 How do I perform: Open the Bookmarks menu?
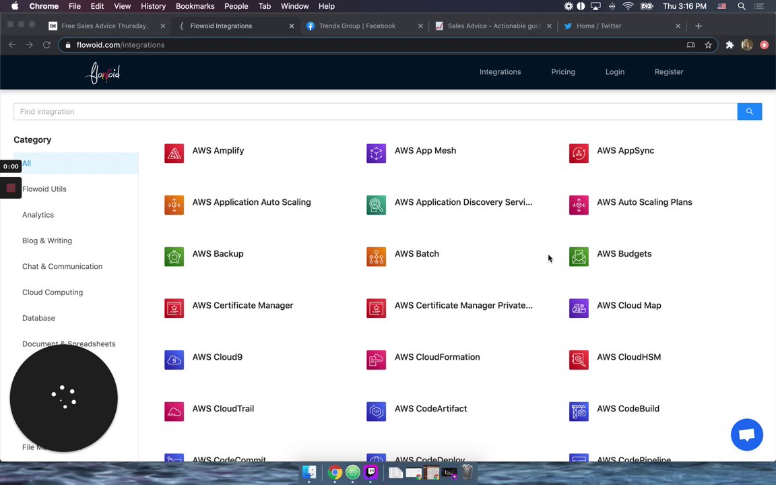[195, 6]
